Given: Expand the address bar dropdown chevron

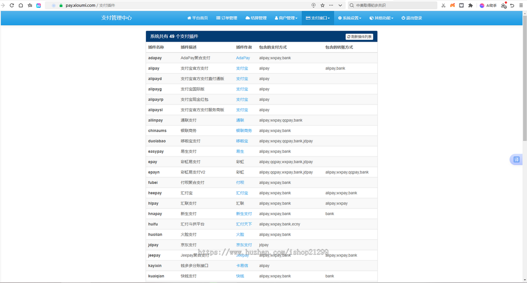Looking at the screenshot, I should (340, 5).
